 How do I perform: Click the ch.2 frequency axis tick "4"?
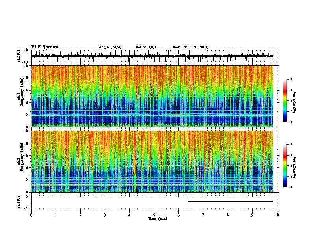click(27, 168)
